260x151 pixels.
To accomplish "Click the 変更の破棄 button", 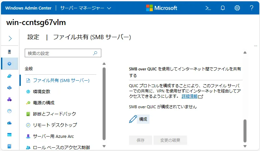I will pos(170,140).
